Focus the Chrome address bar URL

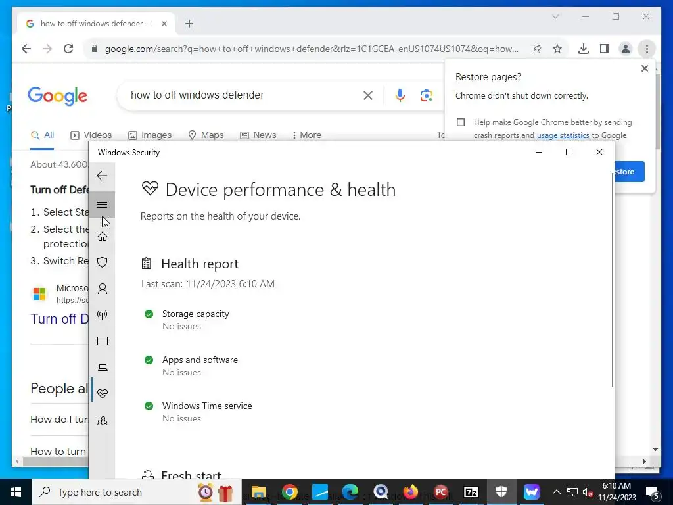click(x=312, y=49)
